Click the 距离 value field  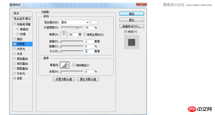[x=89, y=41]
